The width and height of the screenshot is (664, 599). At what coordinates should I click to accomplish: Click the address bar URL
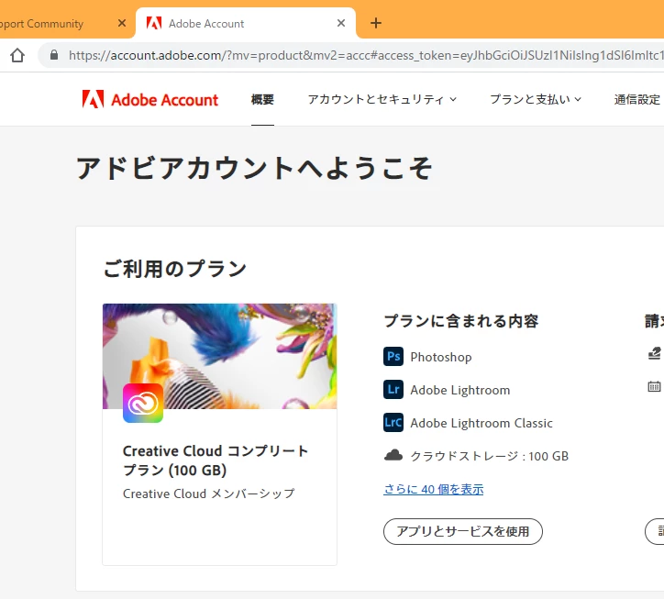tap(364, 55)
